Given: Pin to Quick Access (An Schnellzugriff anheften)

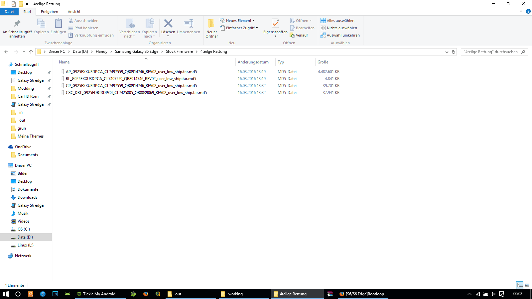Looking at the screenshot, I should (17, 28).
